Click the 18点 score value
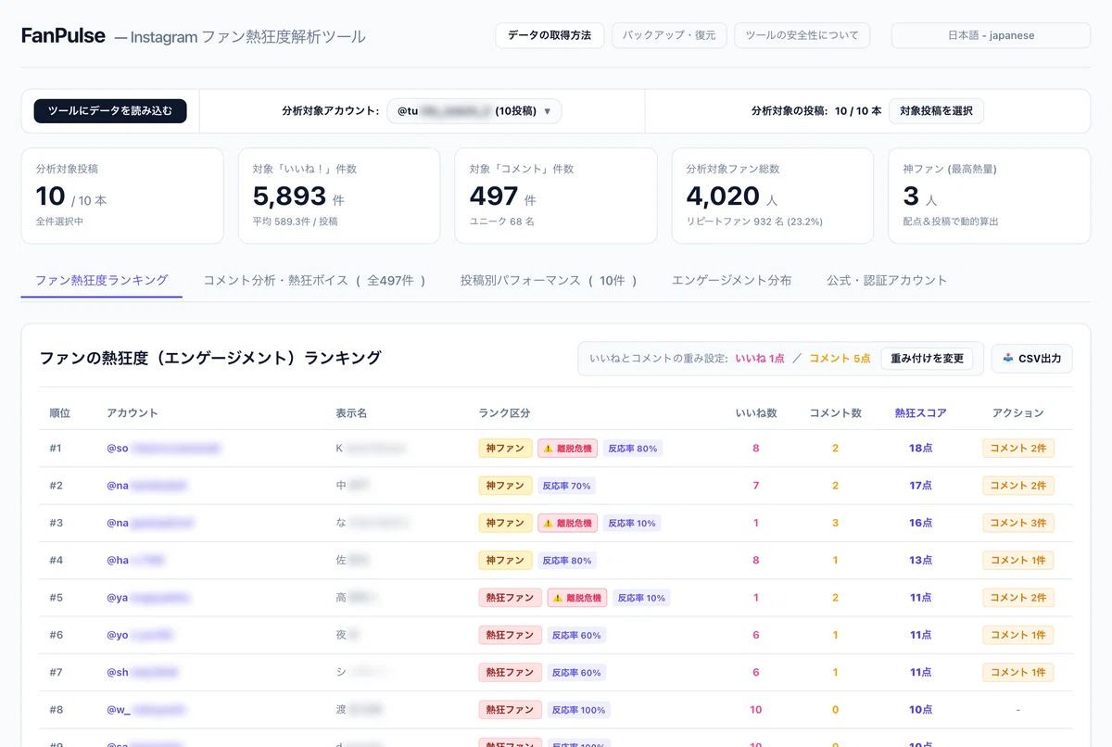Screen dimensions: 1112x747 click(921, 449)
